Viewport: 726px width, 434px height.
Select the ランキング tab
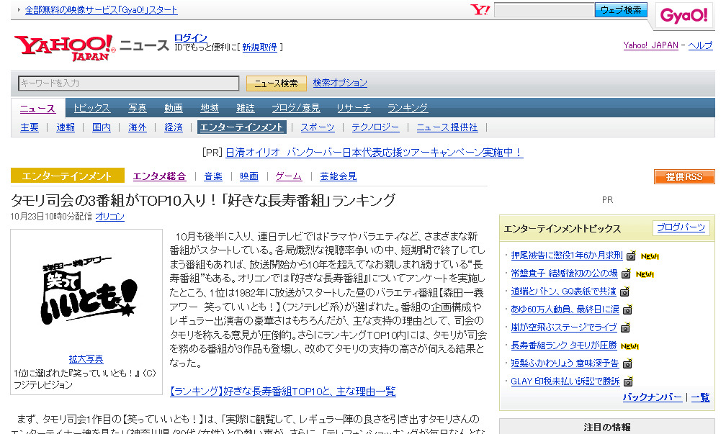point(408,108)
